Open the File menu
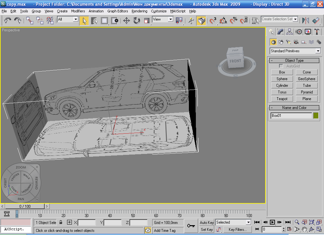This screenshot has height=235, width=324. coord(4,11)
